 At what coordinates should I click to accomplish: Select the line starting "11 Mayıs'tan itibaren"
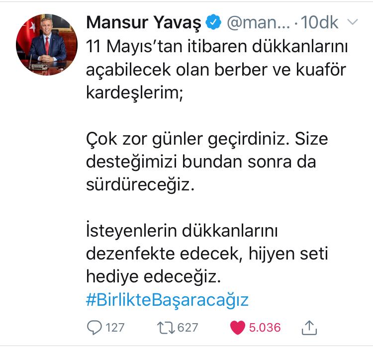click(x=217, y=46)
